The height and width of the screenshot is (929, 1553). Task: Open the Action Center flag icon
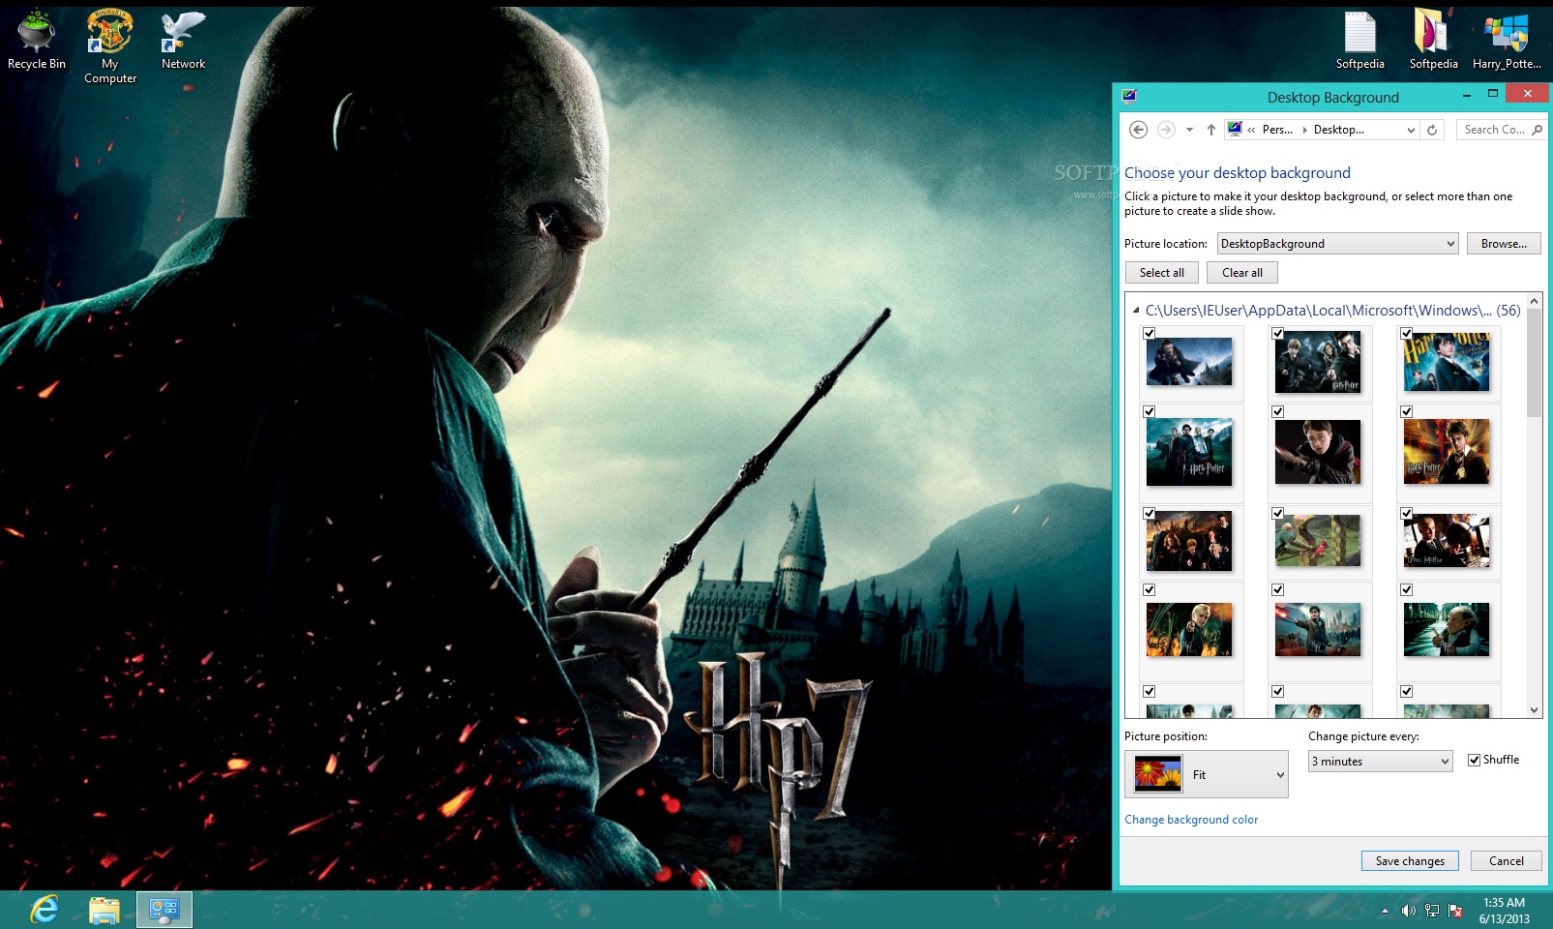point(1455,911)
